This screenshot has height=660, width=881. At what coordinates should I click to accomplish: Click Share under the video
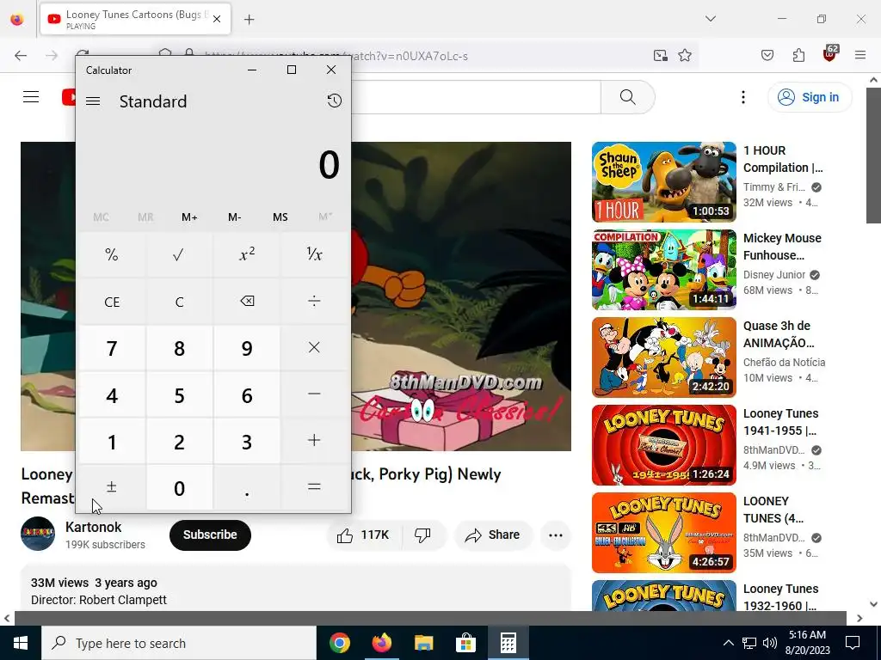(x=493, y=535)
